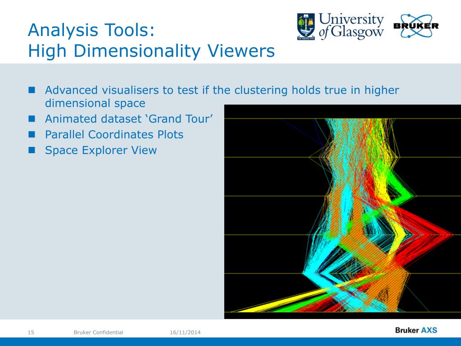461x346 pixels.
Task: Click the square bullet beside 'Advanced visualisers'
Action: point(32,90)
